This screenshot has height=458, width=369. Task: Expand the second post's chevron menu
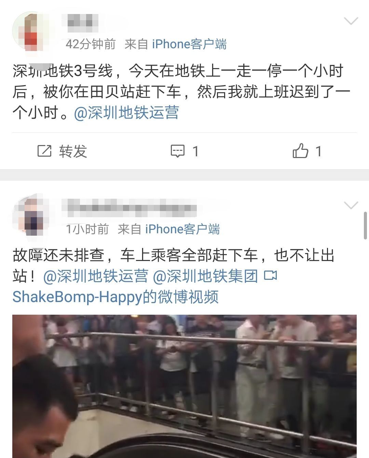click(351, 205)
